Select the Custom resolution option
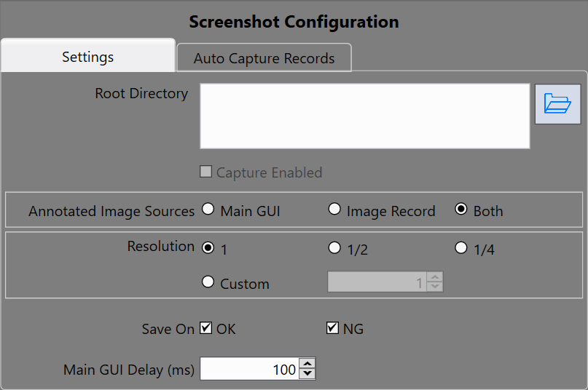The width and height of the screenshot is (588, 390). (x=208, y=282)
